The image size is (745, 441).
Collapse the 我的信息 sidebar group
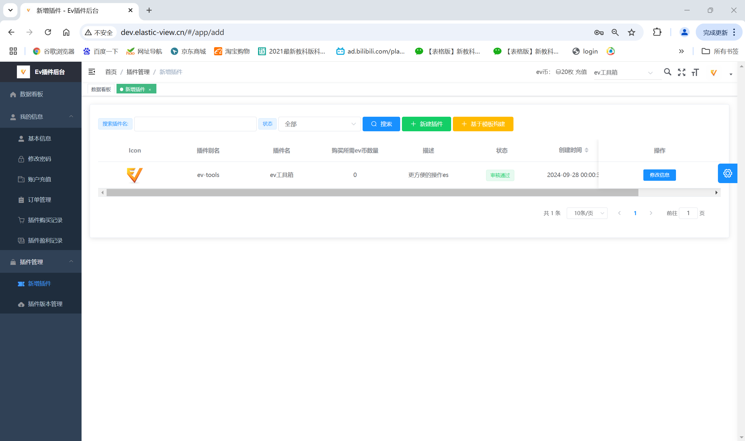(41, 117)
